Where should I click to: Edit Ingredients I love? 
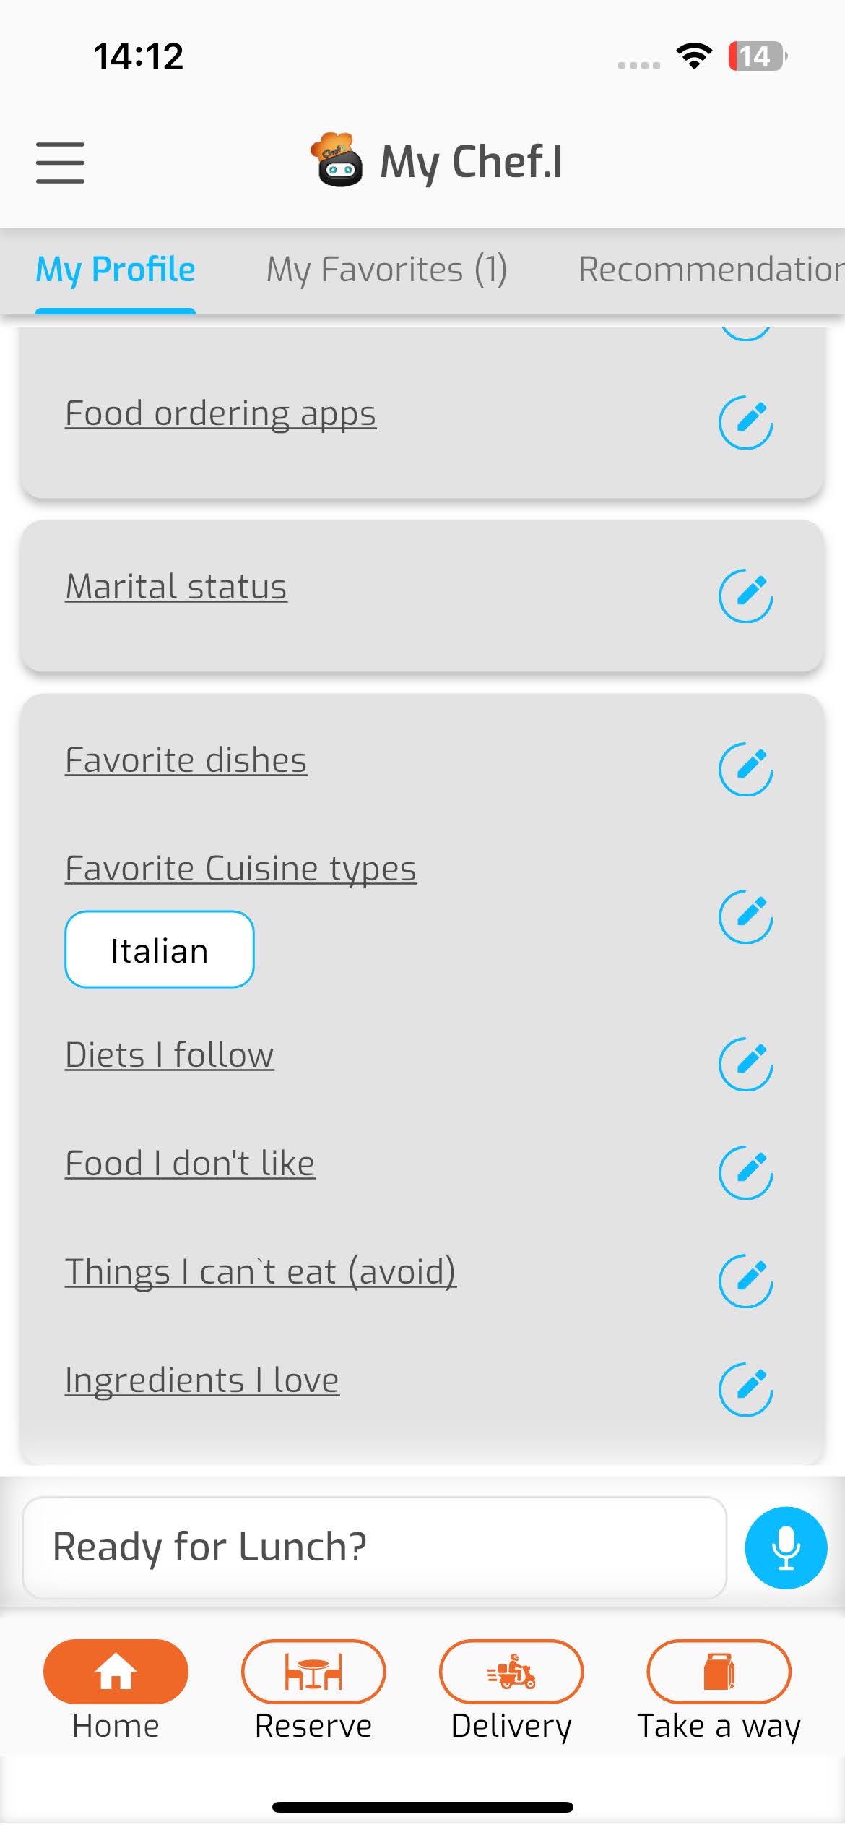pyautogui.click(x=745, y=1389)
